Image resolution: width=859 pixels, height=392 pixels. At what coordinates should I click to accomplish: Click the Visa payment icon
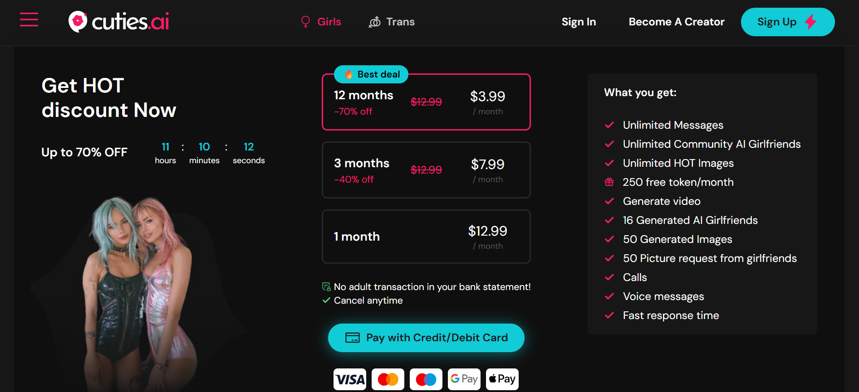(349, 379)
